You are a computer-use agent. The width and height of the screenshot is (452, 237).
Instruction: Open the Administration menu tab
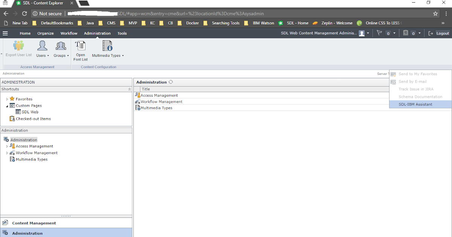point(97,33)
